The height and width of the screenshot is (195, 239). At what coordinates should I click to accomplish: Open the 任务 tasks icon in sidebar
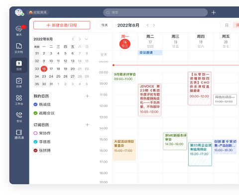pos(19,83)
